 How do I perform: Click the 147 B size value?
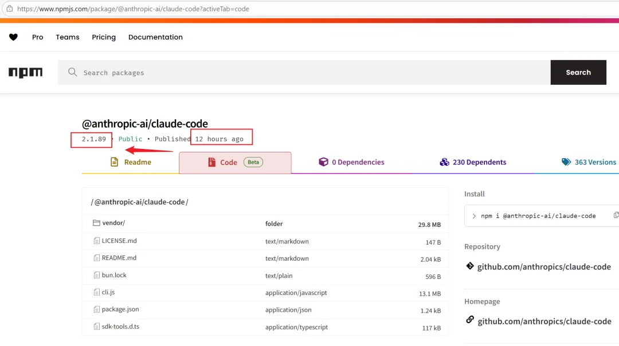pos(433,242)
